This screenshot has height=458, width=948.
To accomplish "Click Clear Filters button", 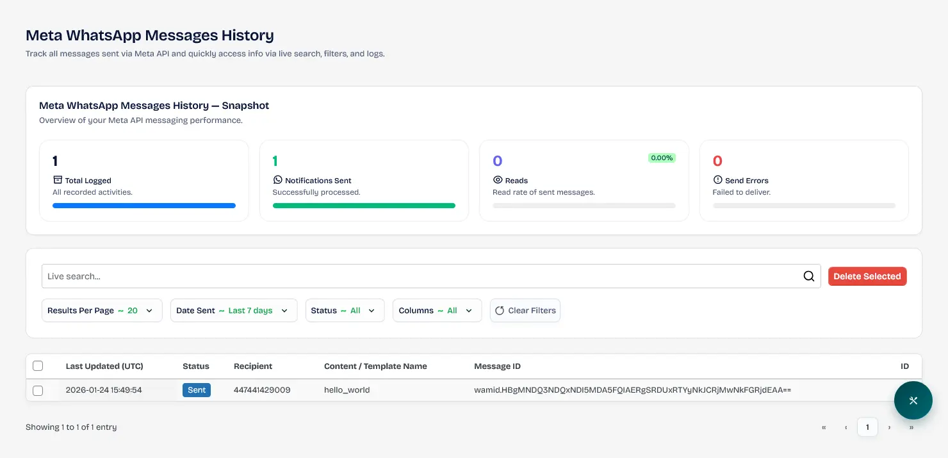I will click(x=525, y=311).
